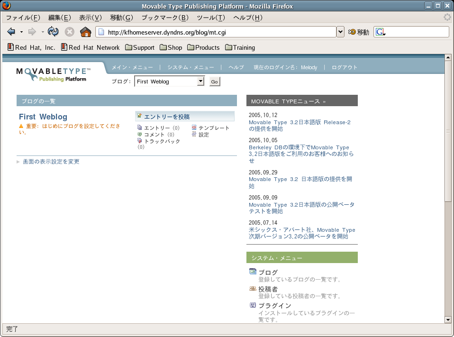Screen dimensions: 454x337
Task: Click the page scrollbar up arrow
Action: [448, 57]
